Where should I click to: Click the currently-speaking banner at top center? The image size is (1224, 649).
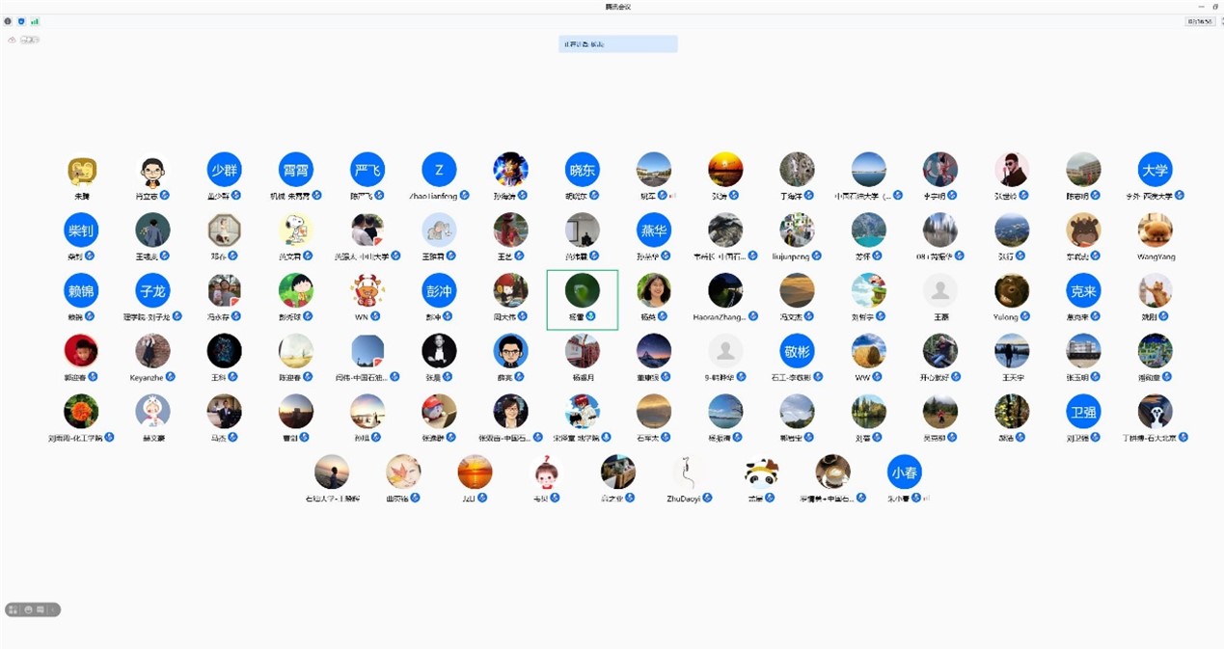click(617, 43)
